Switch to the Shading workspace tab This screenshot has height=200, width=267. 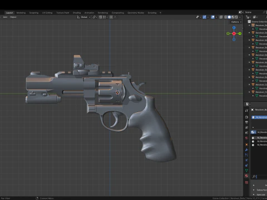pyautogui.click(x=77, y=13)
